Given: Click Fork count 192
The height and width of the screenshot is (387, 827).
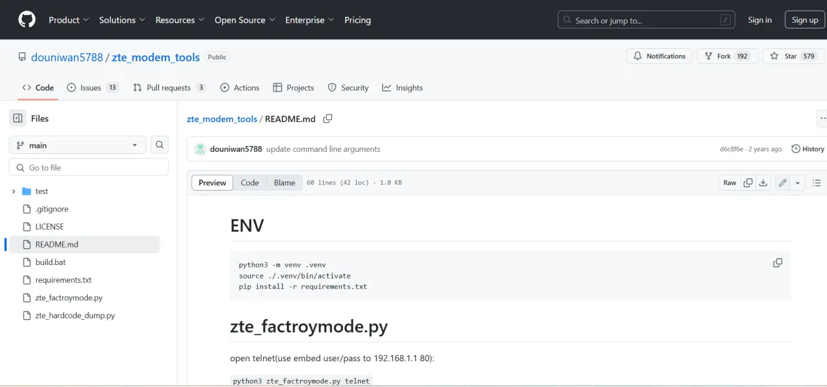Looking at the screenshot, I should coord(742,56).
